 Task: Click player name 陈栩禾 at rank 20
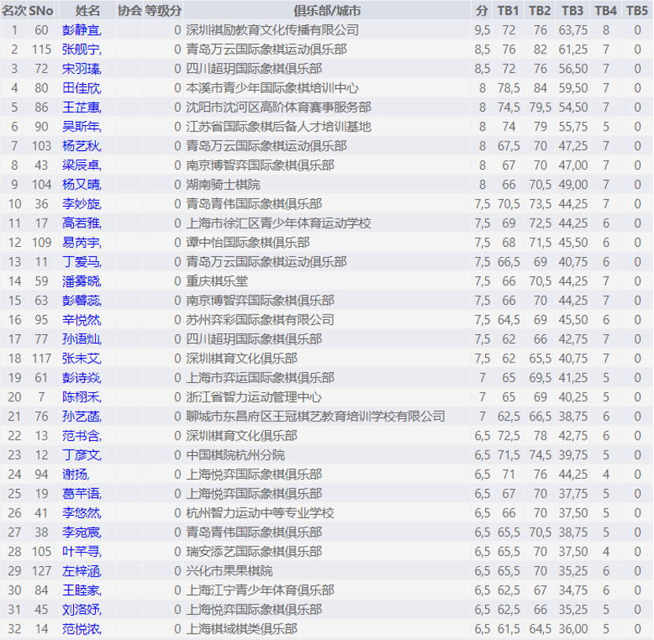[x=82, y=397]
